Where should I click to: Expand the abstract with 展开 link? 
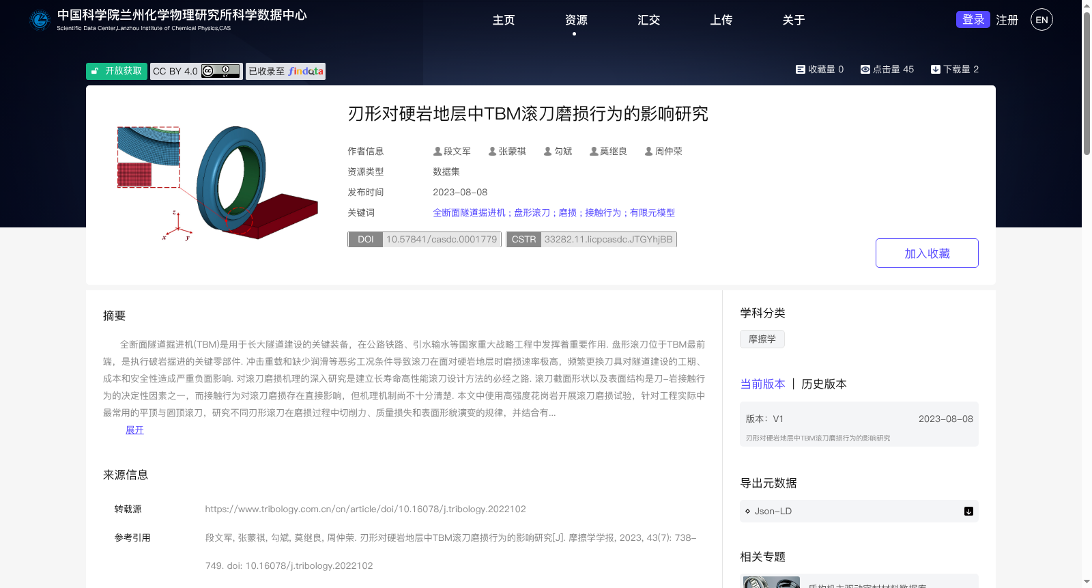tap(134, 430)
